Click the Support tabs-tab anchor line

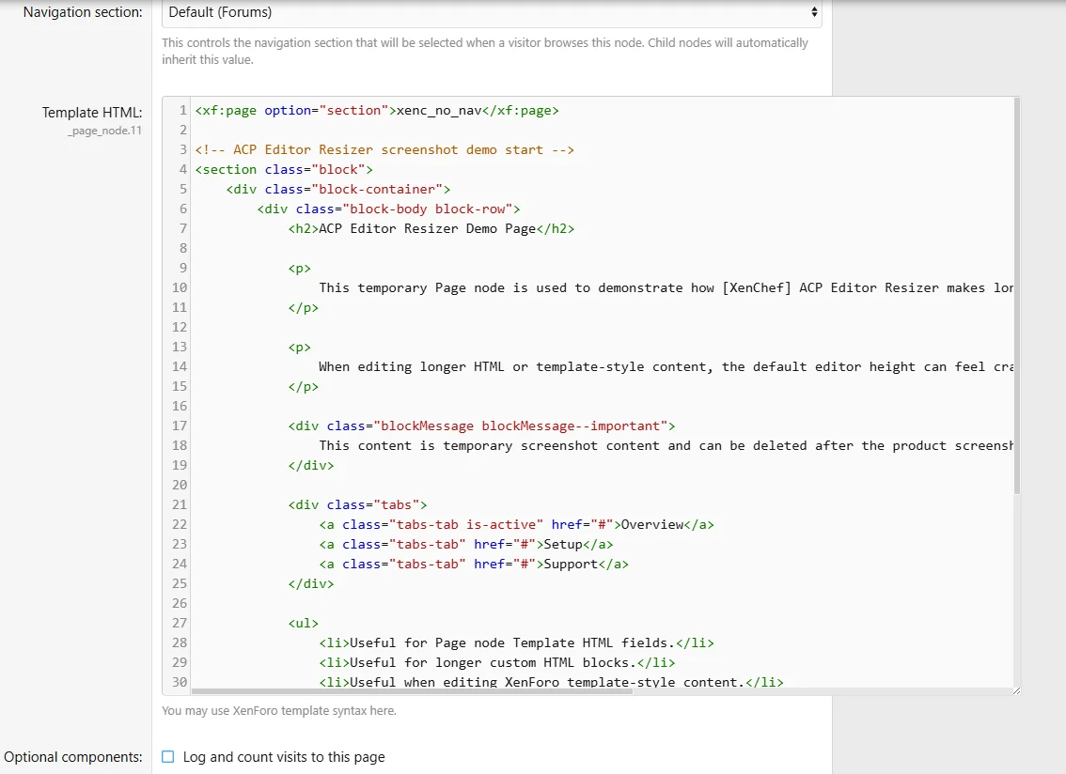coord(473,564)
